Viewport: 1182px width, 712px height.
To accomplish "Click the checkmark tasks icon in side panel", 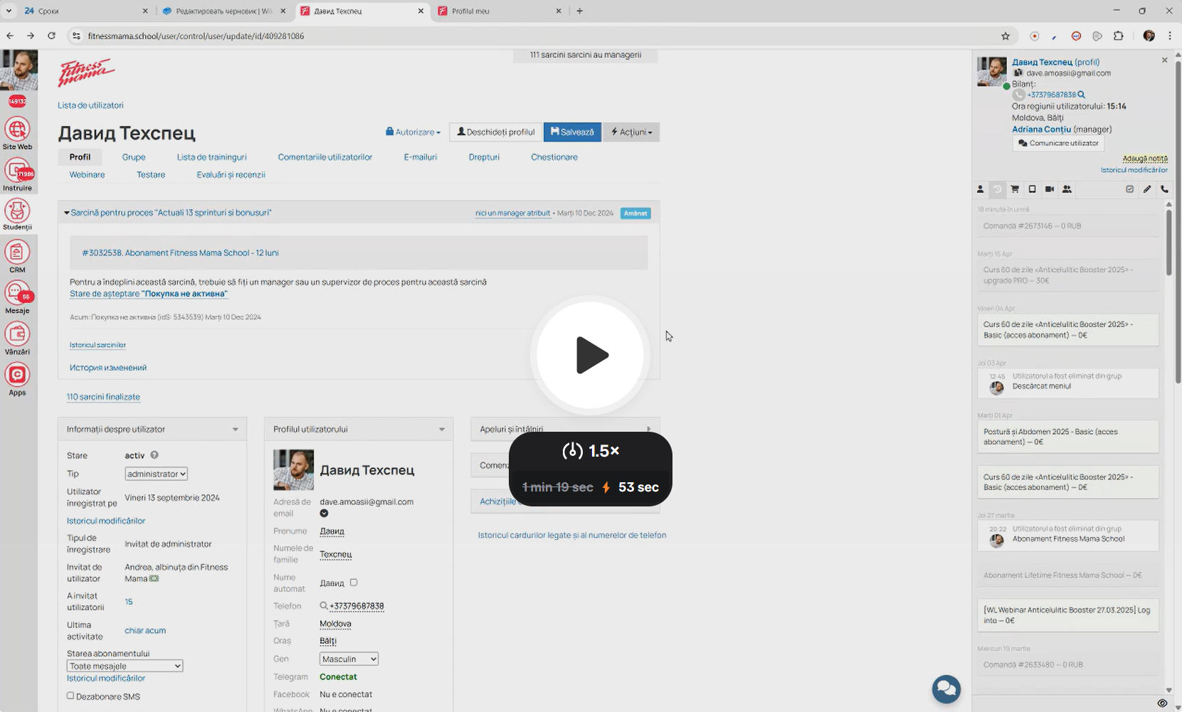I will [1129, 189].
